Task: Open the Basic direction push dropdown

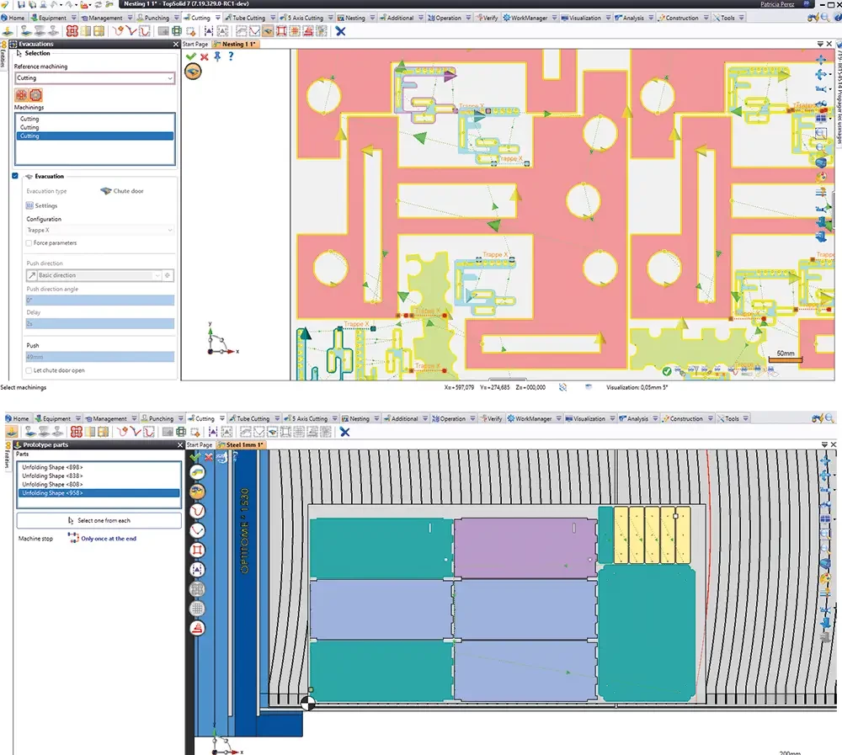Action: [157, 275]
